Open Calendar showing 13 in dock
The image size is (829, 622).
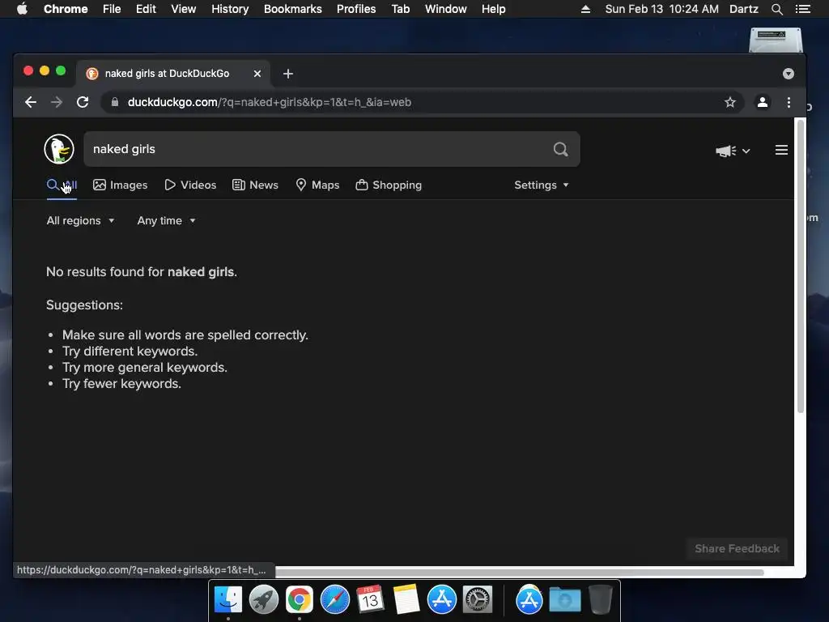[370, 600]
